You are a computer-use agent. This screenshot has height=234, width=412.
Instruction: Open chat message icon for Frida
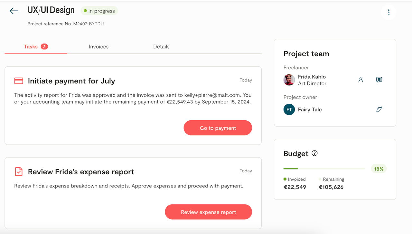(379, 80)
